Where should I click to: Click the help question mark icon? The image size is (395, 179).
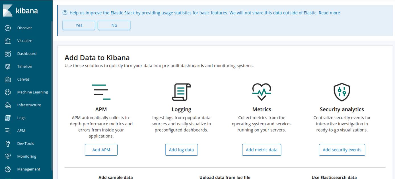(65, 13)
